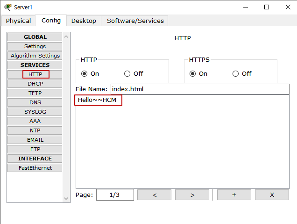Close the Server1 window
Image resolution: width=297 pixels, height=224 pixels.
click(288, 7)
